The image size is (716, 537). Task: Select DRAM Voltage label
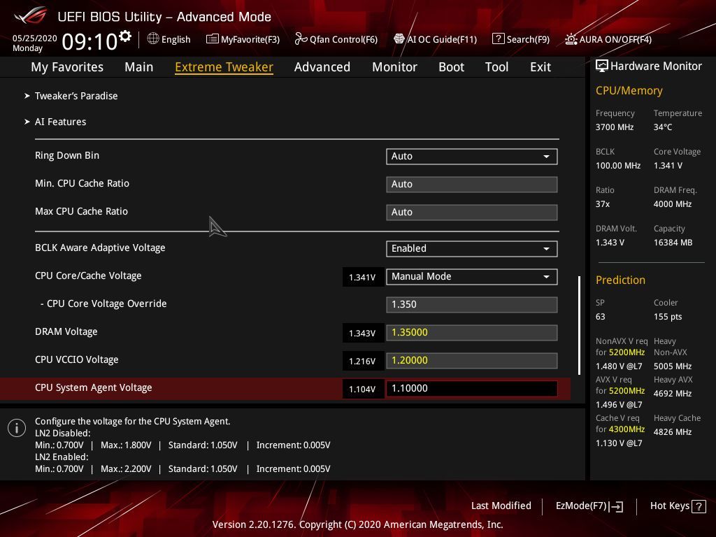tap(66, 331)
